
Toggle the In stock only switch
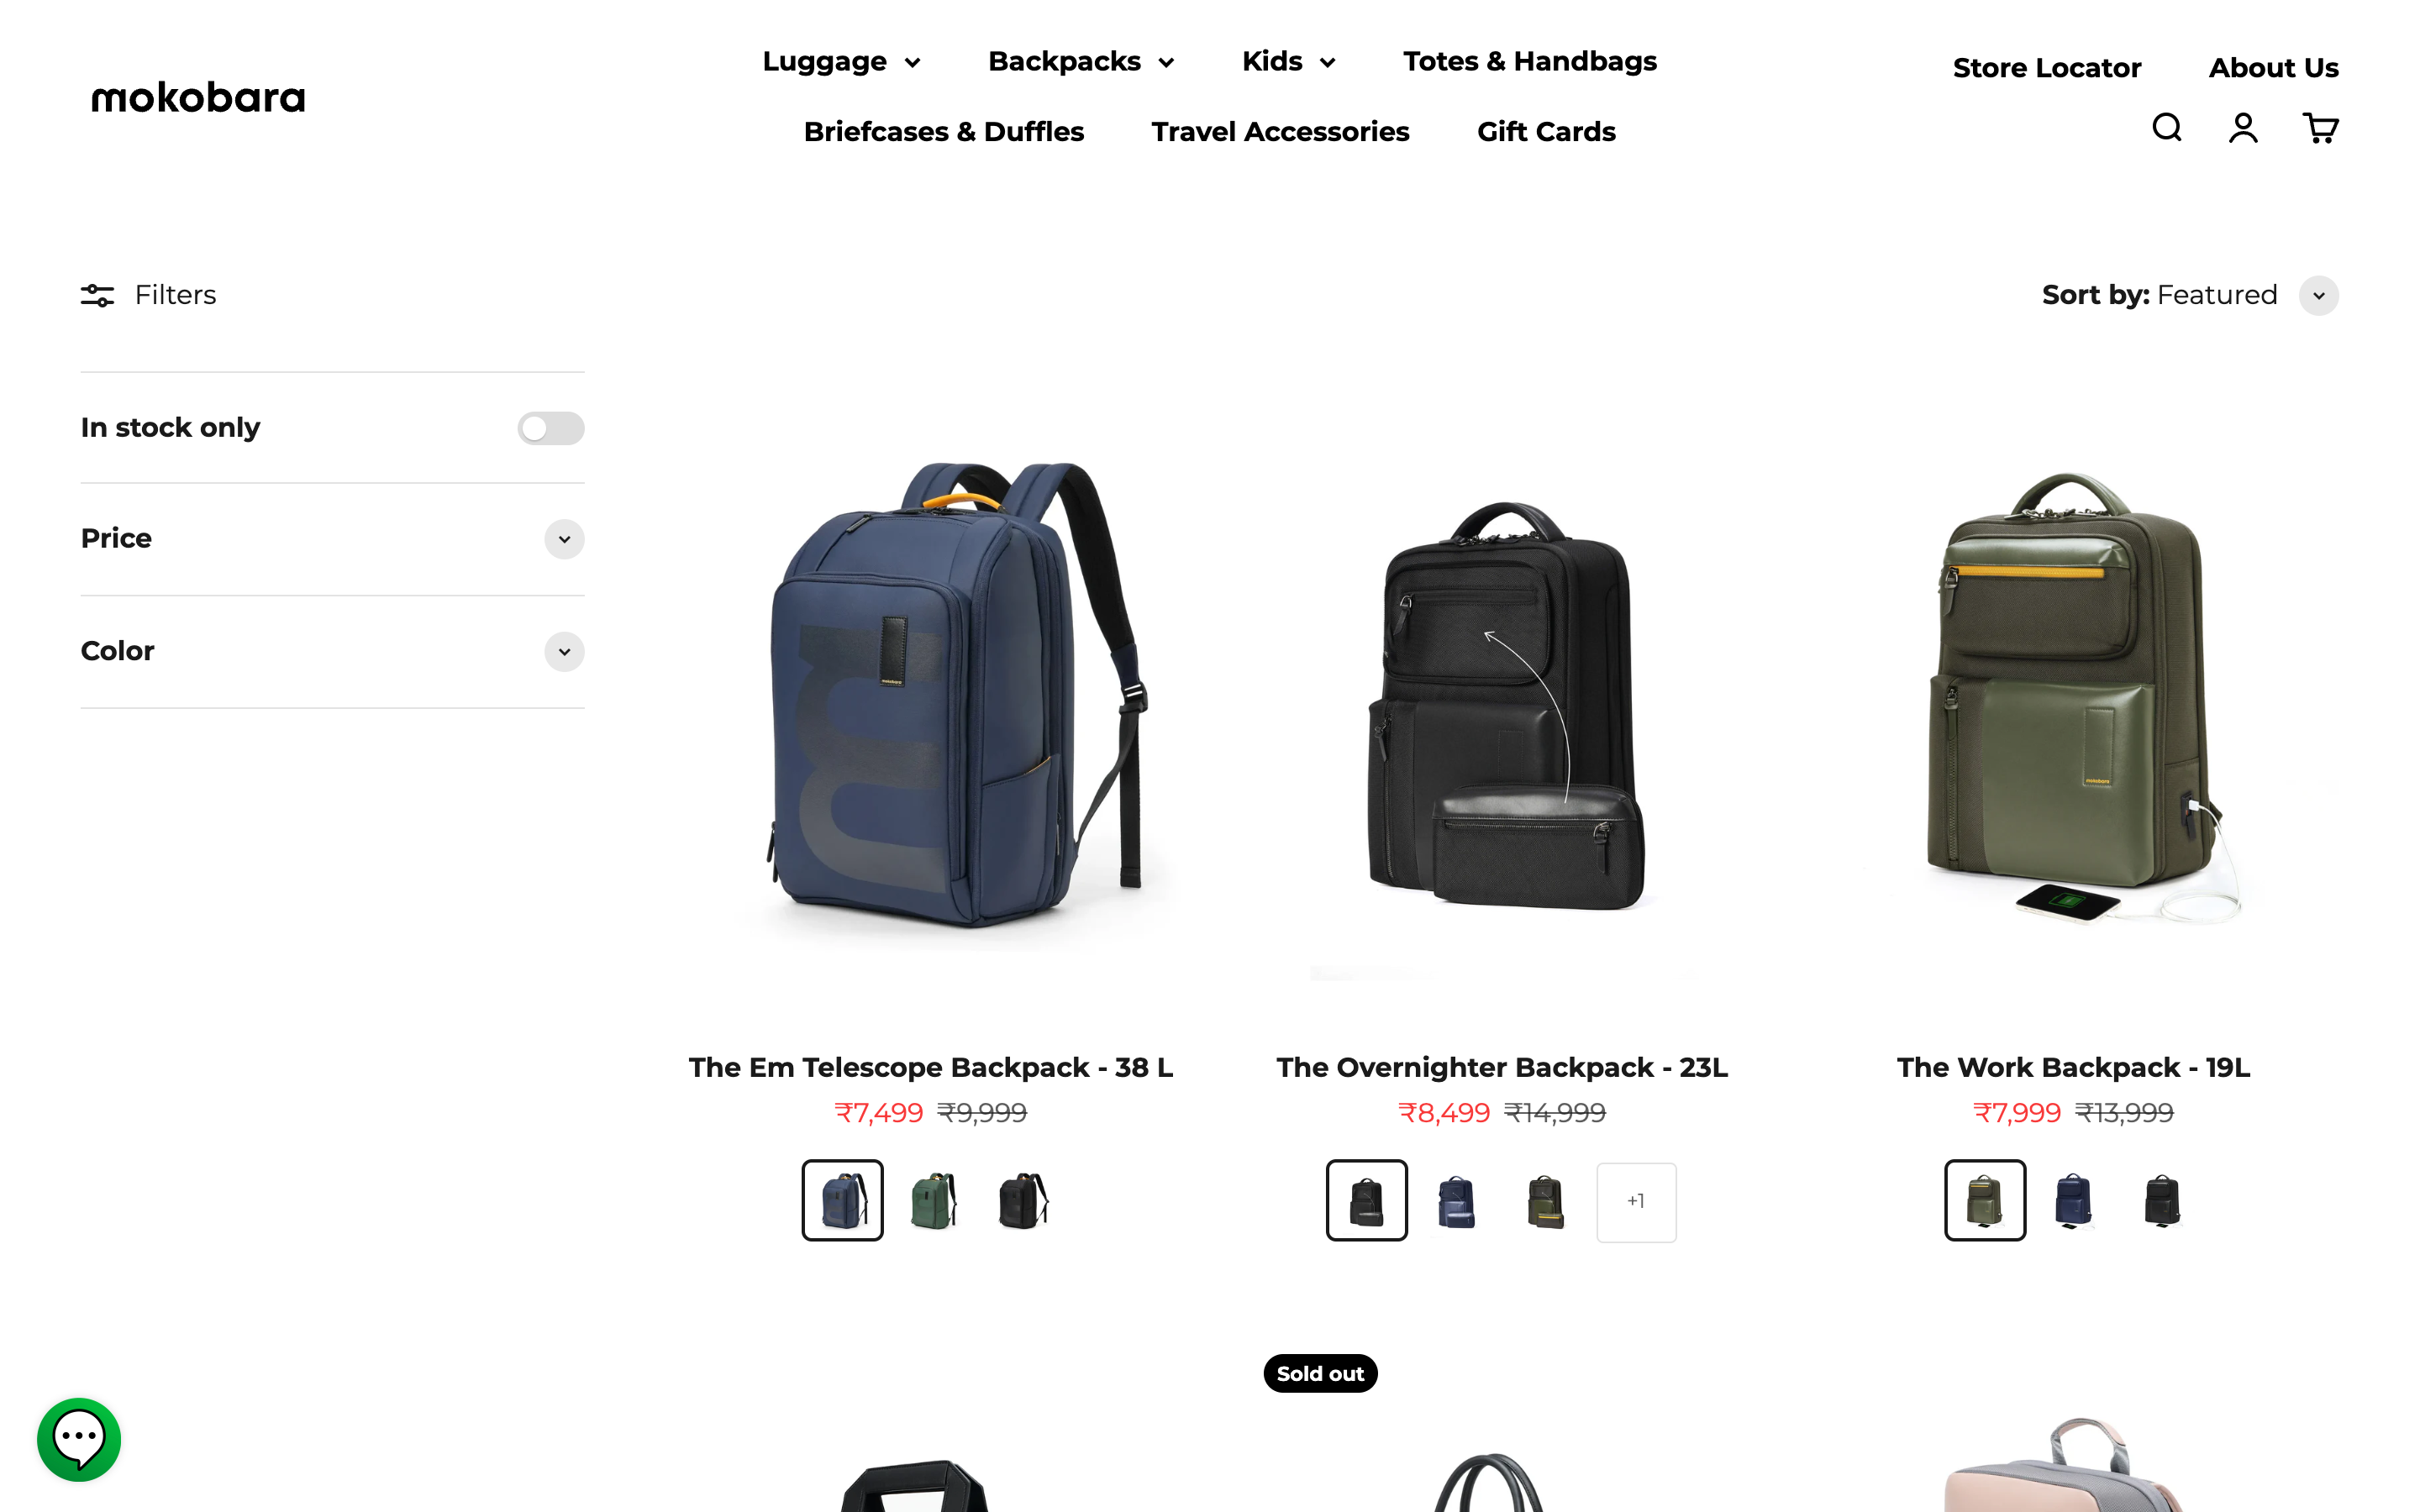point(551,428)
